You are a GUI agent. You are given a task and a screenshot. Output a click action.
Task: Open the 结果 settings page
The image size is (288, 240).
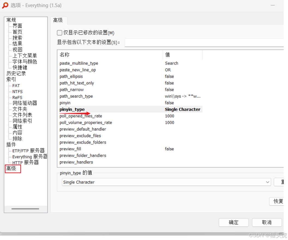click(17, 44)
